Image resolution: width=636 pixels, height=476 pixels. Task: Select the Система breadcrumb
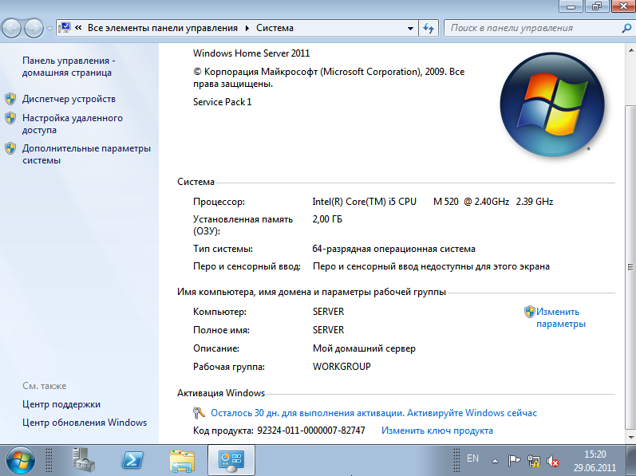coord(275,28)
